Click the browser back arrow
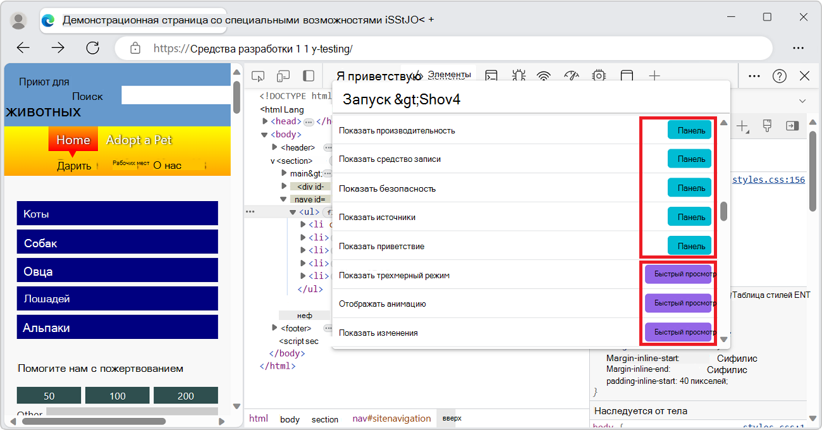 click(23, 48)
